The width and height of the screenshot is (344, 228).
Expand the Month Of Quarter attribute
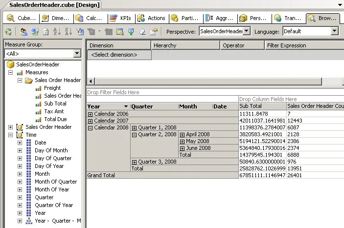pos(20,182)
